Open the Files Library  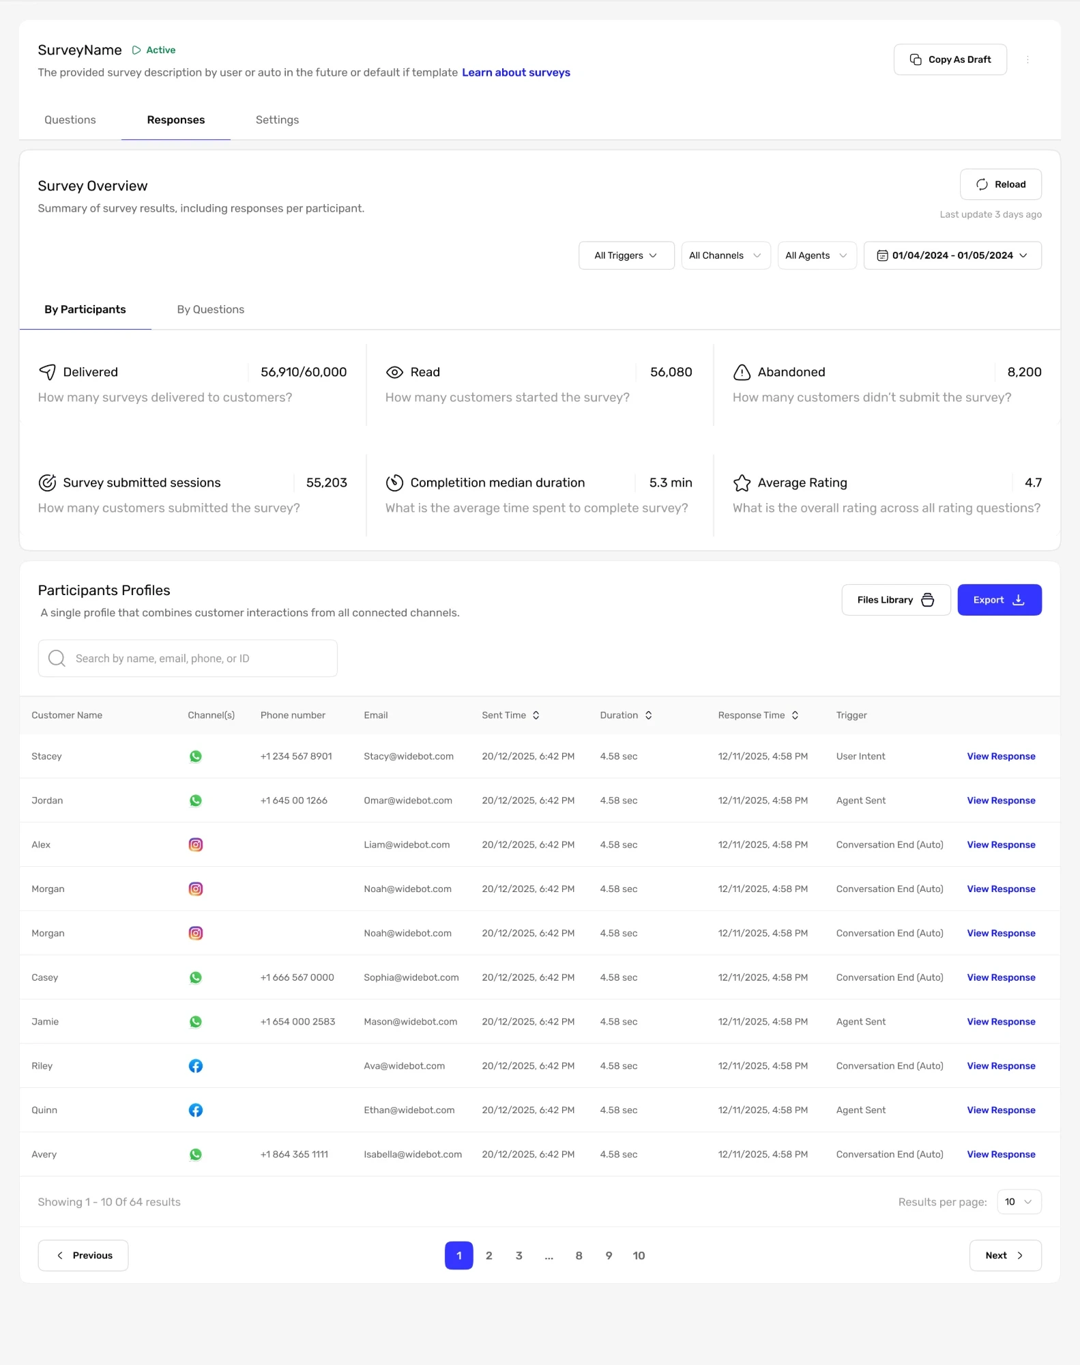[x=896, y=600]
